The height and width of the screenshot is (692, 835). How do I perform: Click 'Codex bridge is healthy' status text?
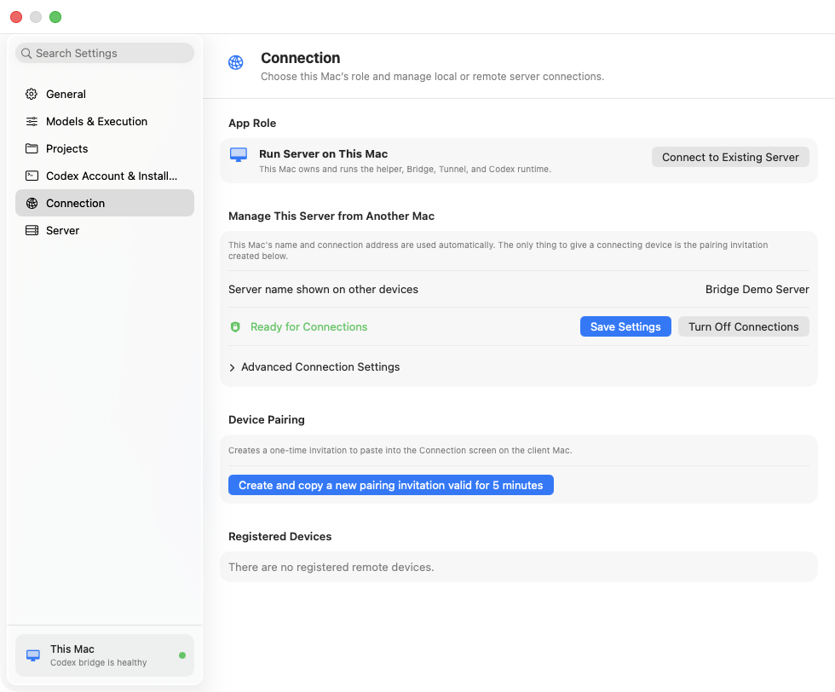99,663
